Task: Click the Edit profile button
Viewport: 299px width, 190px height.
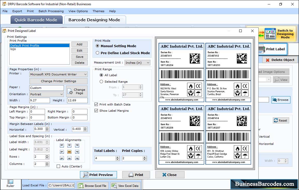Action: [x=79, y=51]
